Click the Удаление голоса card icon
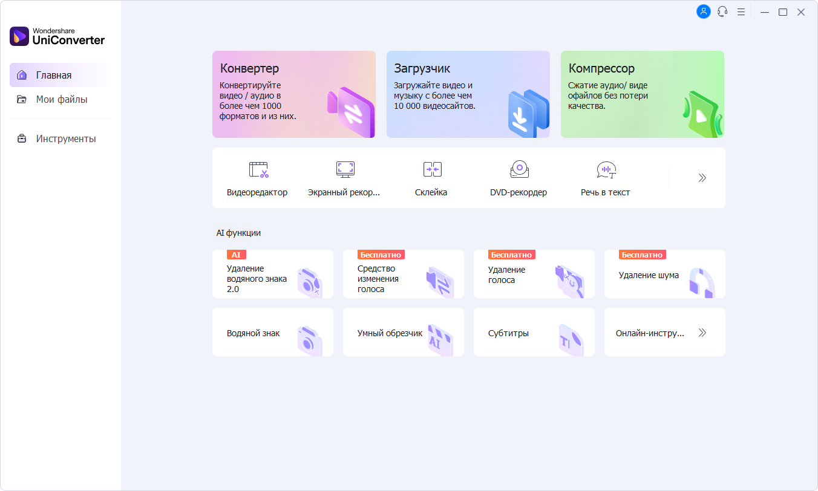 pos(570,282)
